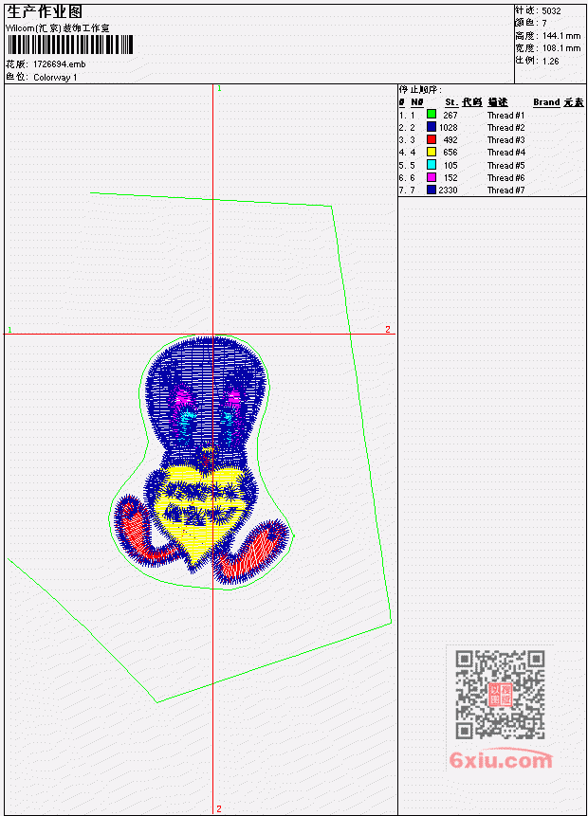This screenshot has width=588, height=816.
Task: Click the dark blue swatch for Thread #7
Action: click(432, 190)
